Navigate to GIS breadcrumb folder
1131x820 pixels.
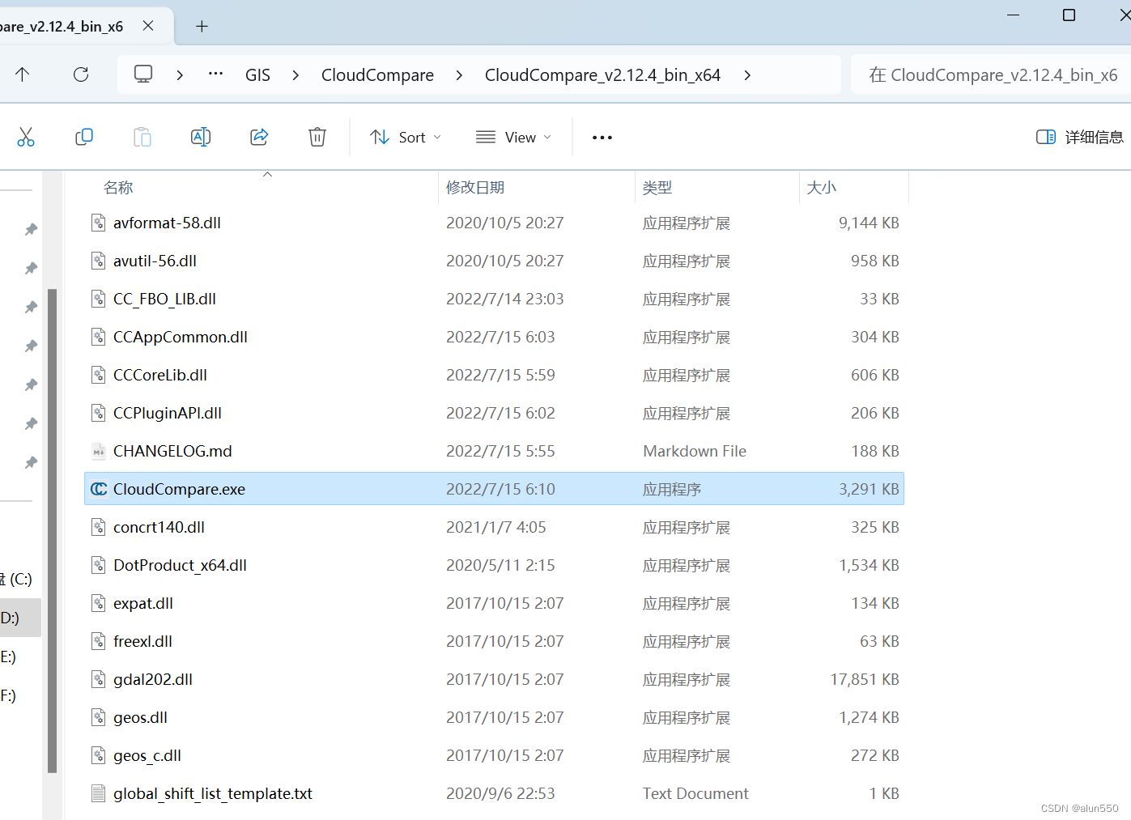pyautogui.click(x=257, y=75)
